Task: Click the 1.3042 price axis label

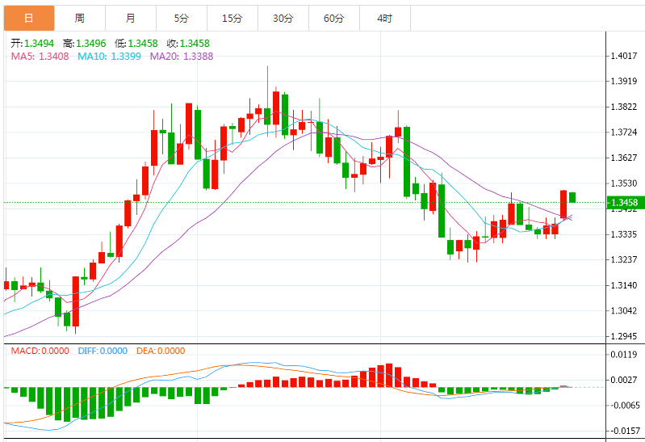Action: (624, 310)
